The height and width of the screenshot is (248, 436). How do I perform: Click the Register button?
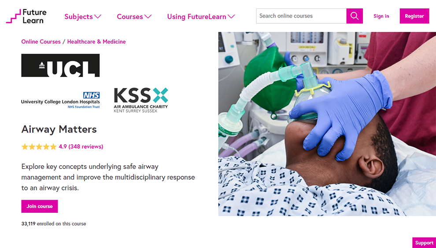(x=414, y=16)
